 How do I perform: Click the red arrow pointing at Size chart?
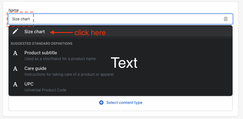point(61,32)
